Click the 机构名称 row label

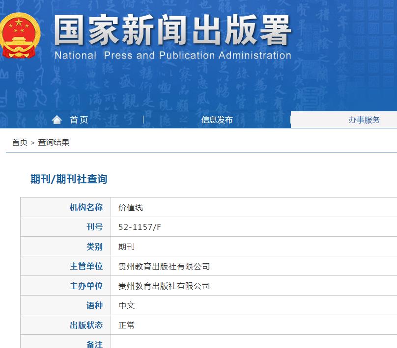click(x=86, y=207)
